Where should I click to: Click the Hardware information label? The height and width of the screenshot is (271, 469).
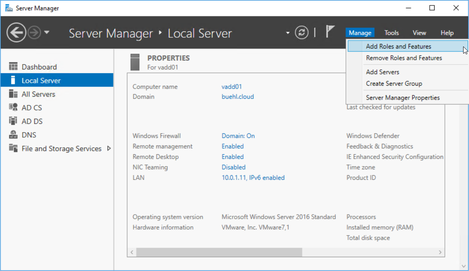163,228
